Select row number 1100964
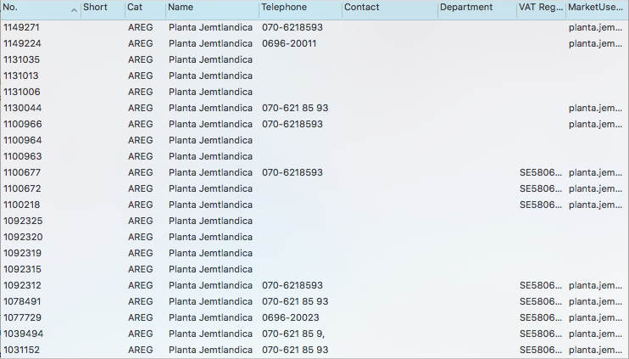 (314, 140)
